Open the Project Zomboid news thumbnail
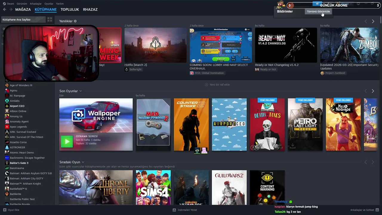Screen dimensions: 382x215 pyautogui.click(x=349, y=45)
